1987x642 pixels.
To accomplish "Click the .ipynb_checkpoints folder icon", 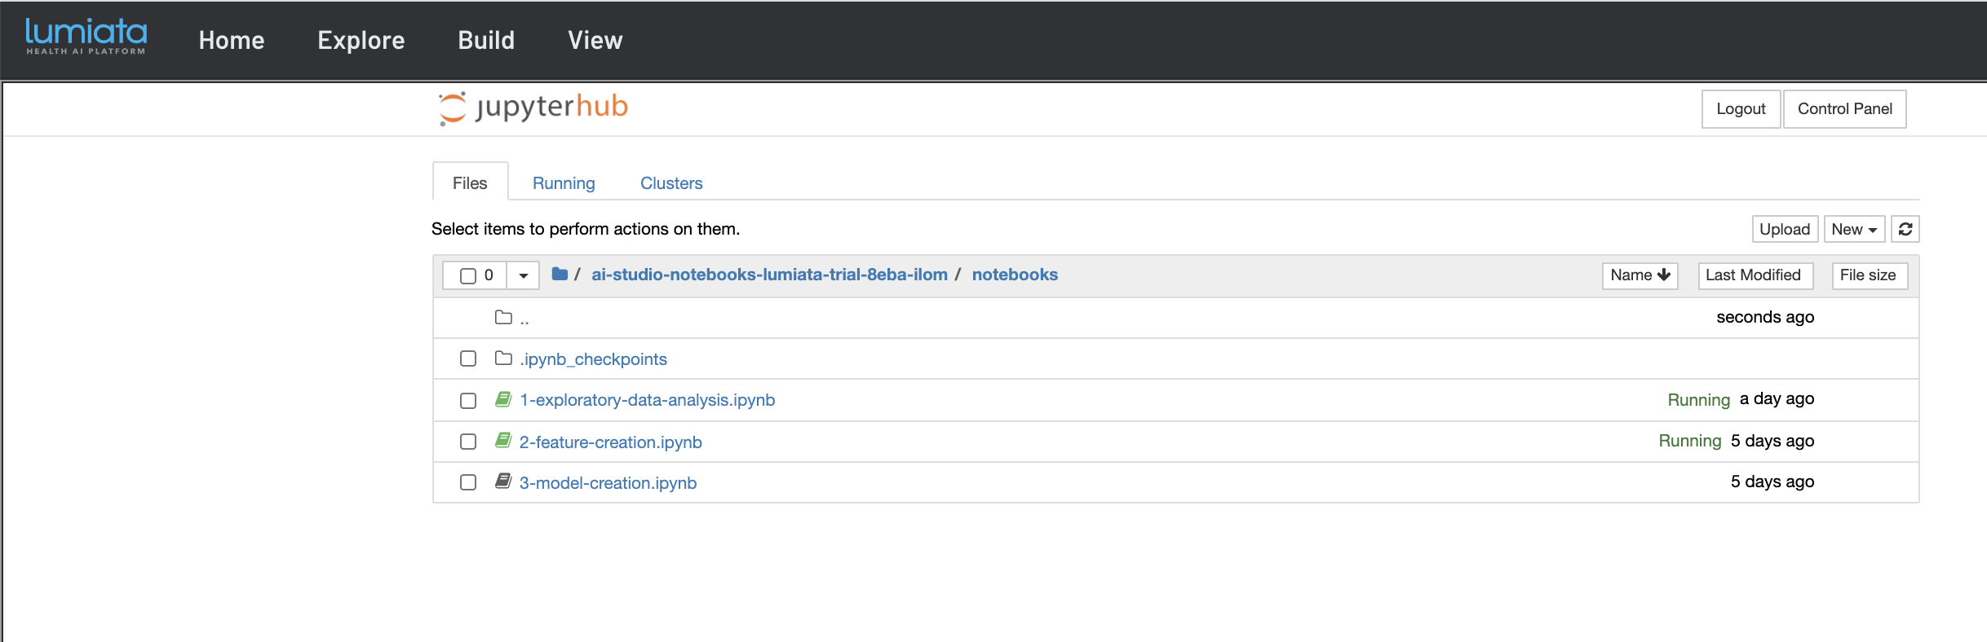I will tap(503, 358).
